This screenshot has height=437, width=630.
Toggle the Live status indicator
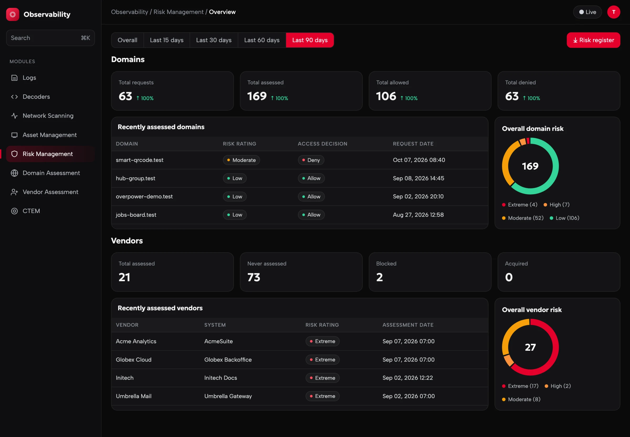[x=587, y=12]
